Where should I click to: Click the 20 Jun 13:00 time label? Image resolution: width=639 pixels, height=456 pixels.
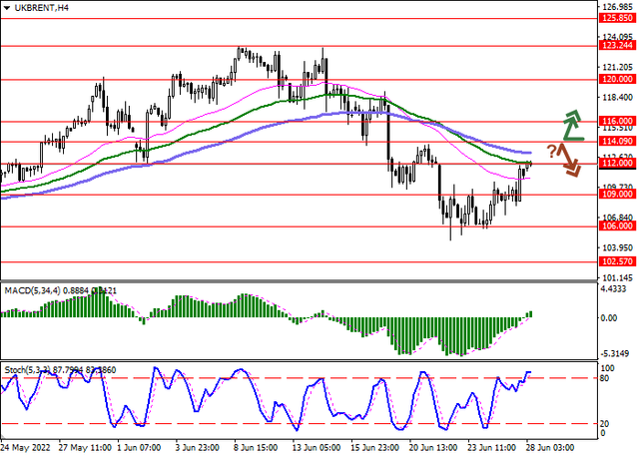432,448
